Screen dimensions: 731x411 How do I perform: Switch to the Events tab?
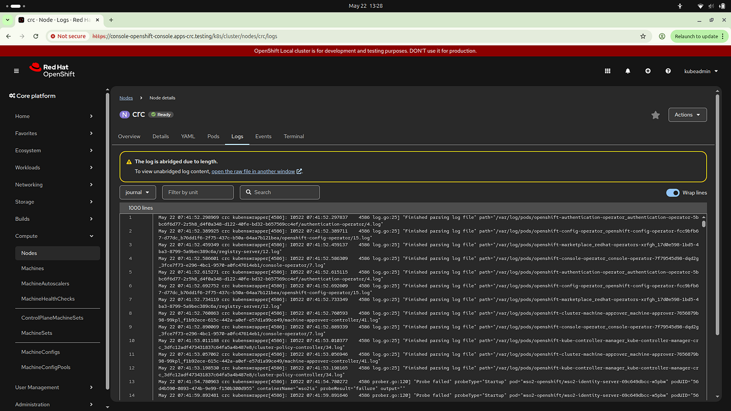[x=263, y=137]
